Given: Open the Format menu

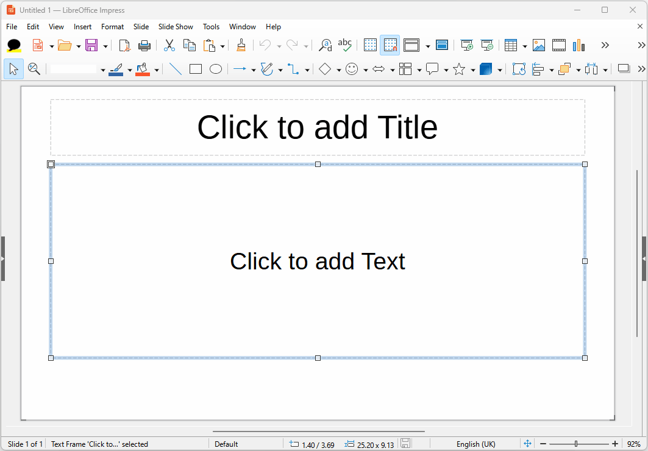Looking at the screenshot, I should pyautogui.click(x=112, y=26).
